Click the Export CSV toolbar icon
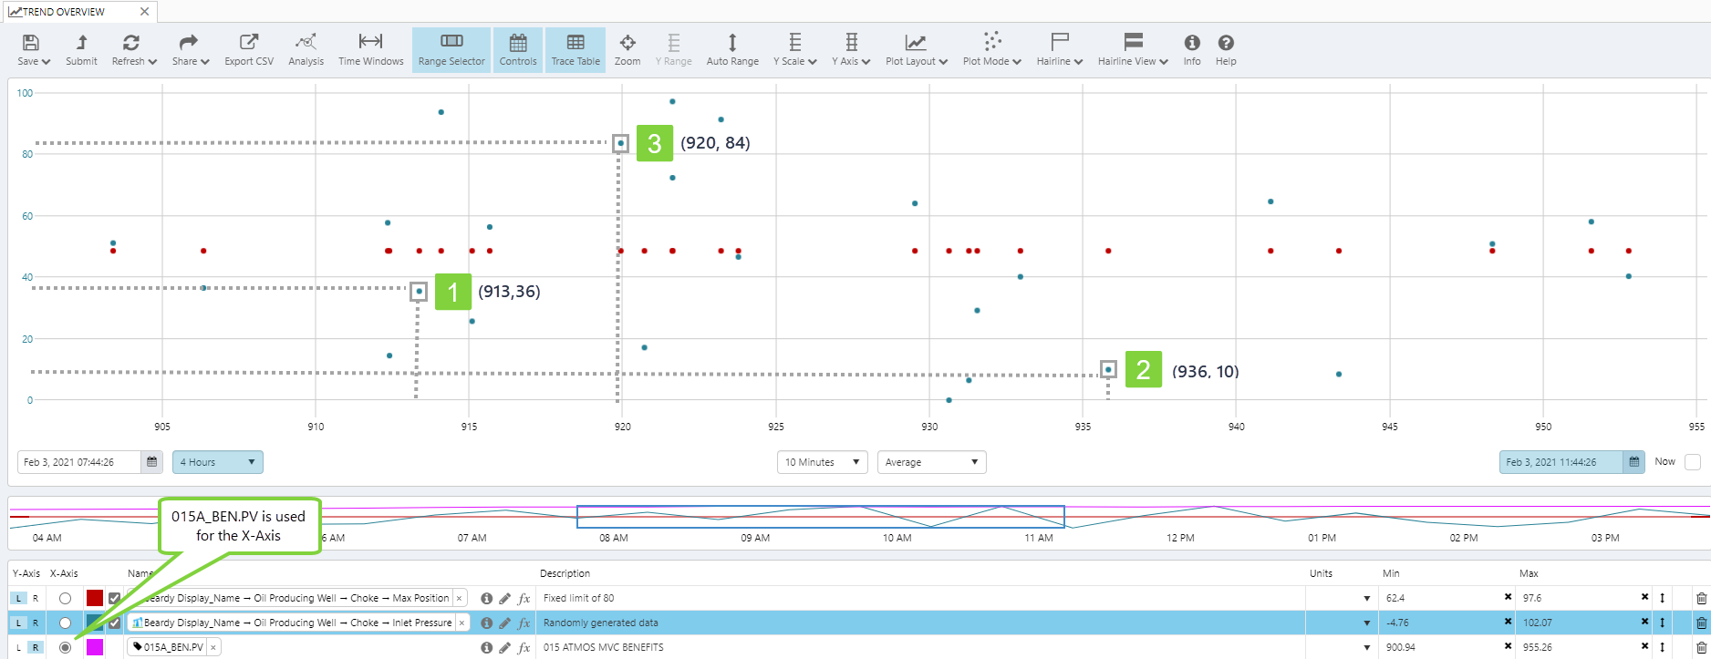 click(249, 49)
